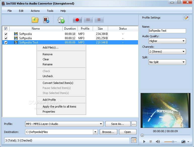Click the Browse... button
The width and height of the screenshot is (194, 147).
(108, 132)
